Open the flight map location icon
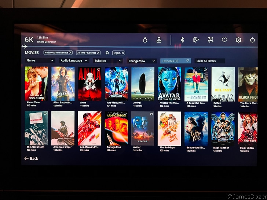The width and height of the screenshot is (267, 200). 196,40
